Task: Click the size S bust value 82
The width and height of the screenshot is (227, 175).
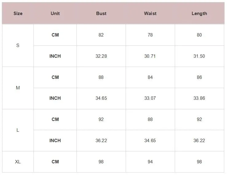Action: [x=101, y=35]
